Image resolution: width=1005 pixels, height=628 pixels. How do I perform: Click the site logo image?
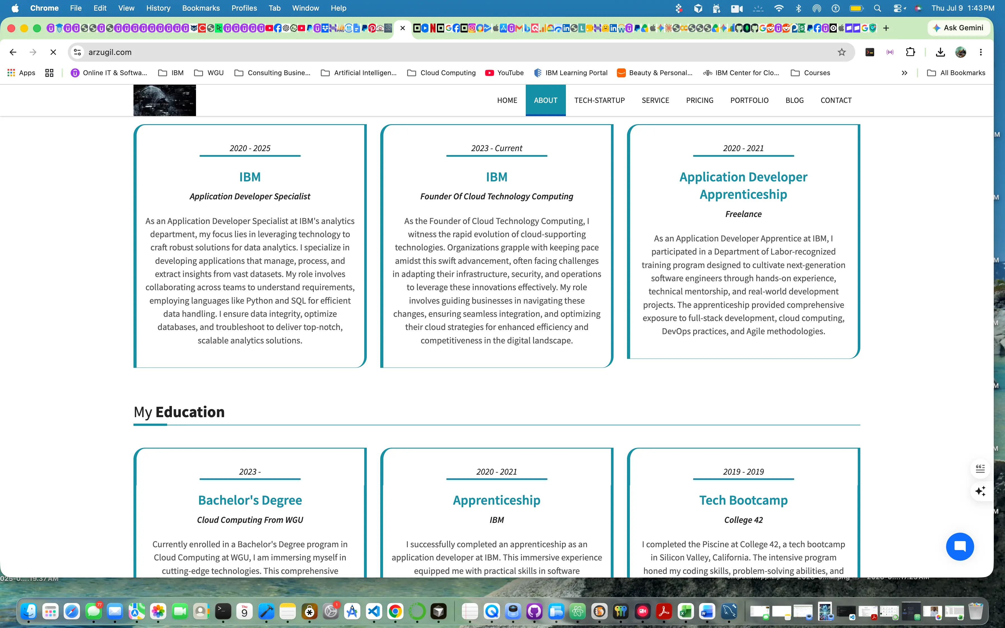pyautogui.click(x=164, y=100)
